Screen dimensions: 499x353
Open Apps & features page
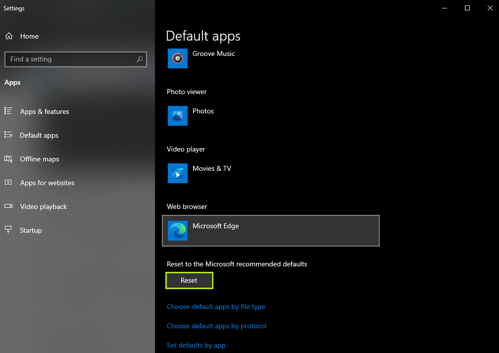coord(45,111)
